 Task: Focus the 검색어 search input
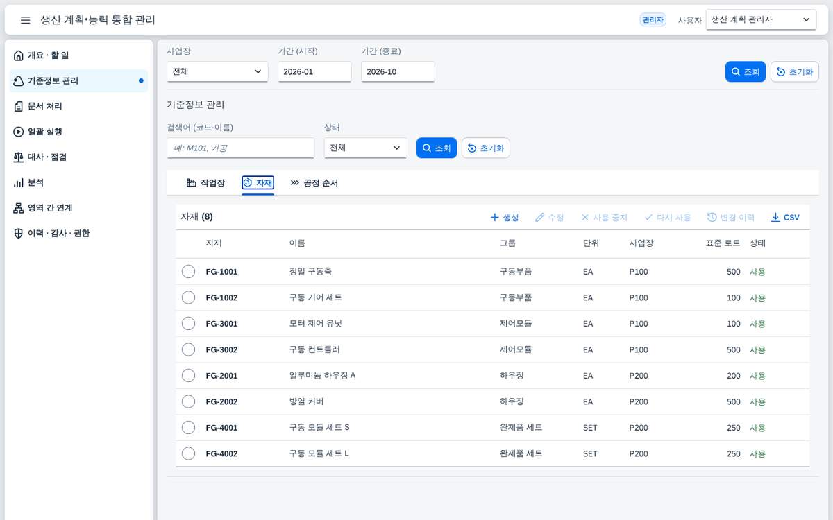coord(240,148)
